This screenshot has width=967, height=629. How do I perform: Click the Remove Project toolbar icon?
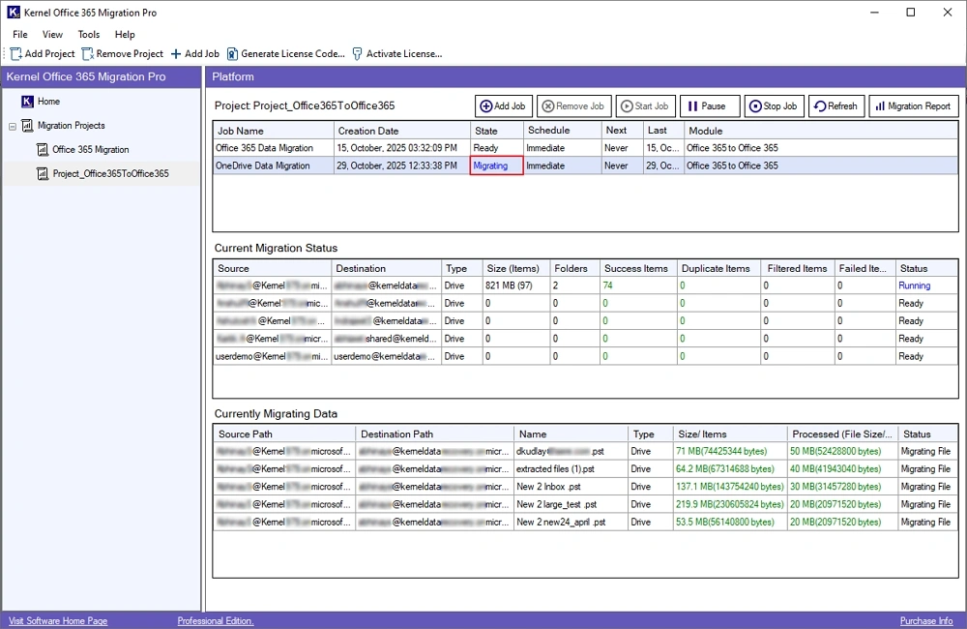click(88, 54)
